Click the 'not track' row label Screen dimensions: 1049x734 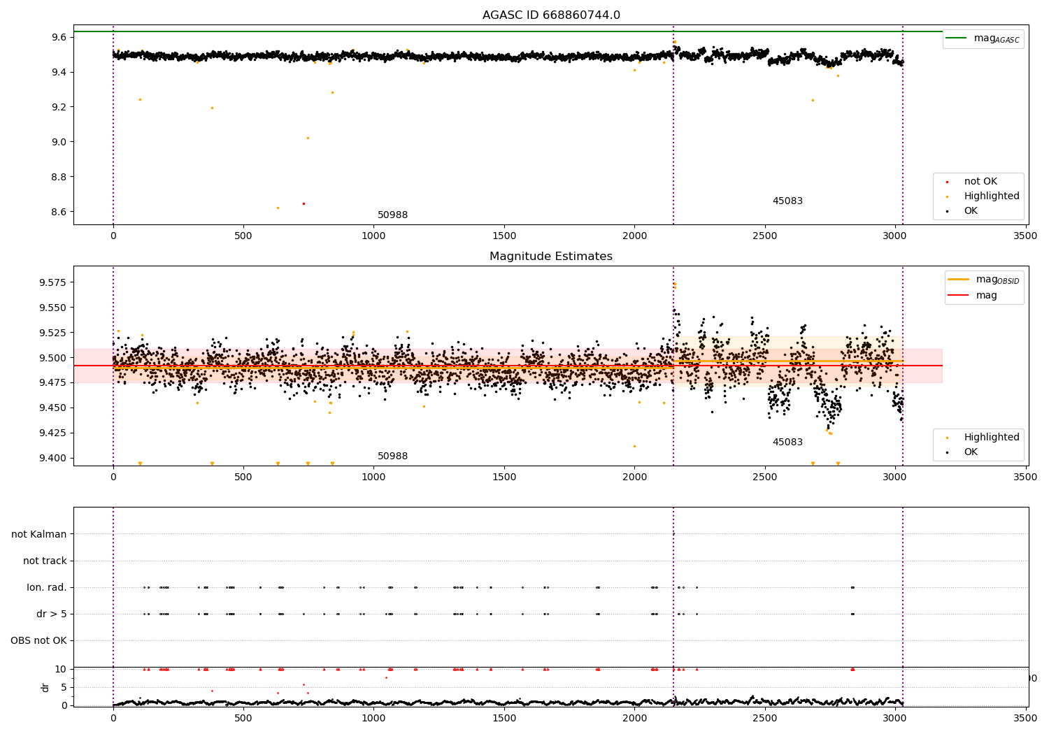pos(45,561)
